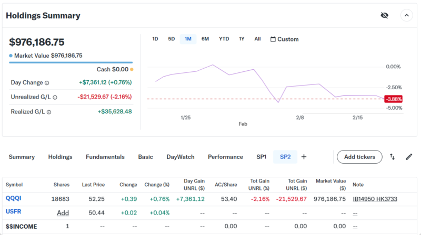Image resolution: width=421 pixels, height=235 pixels.
Task: Select the 1D chart range
Action: 155,39
